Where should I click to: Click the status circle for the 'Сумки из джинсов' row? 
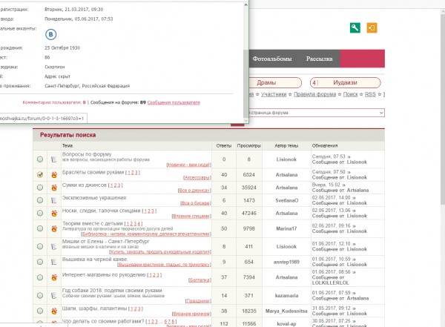40,188
